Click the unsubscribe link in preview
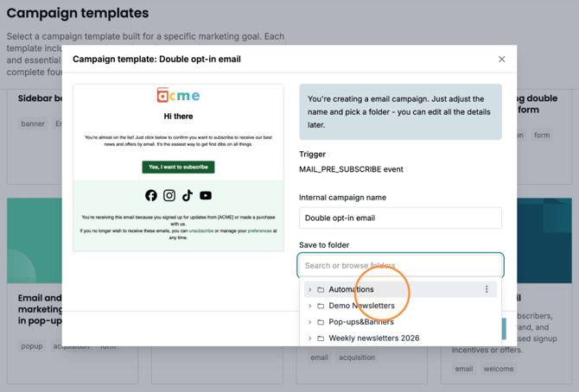Screen dimensions: 579x392 [201, 231]
